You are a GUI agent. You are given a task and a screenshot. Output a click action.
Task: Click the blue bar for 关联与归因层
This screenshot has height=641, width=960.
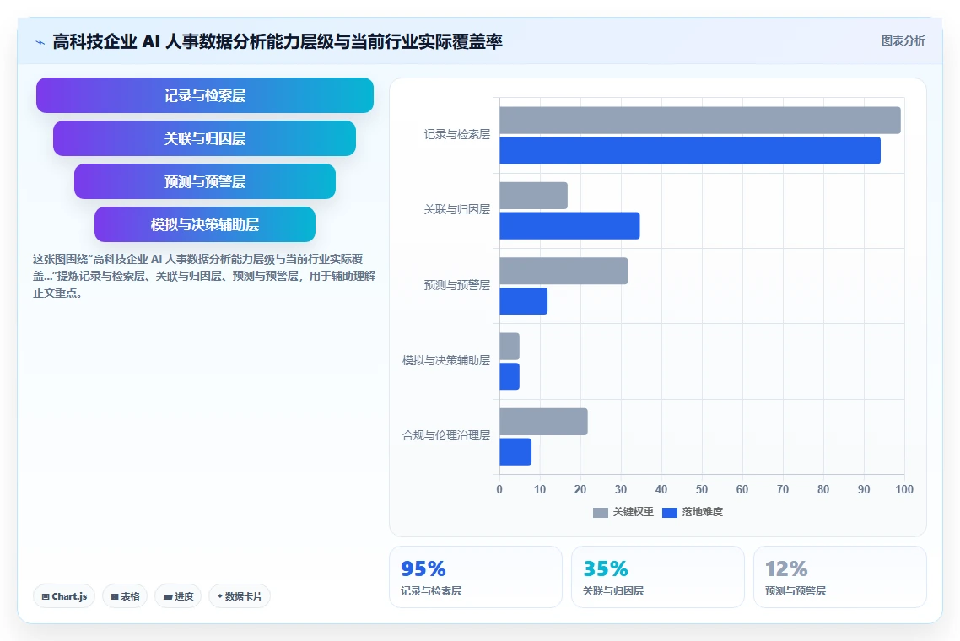[569, 225]
